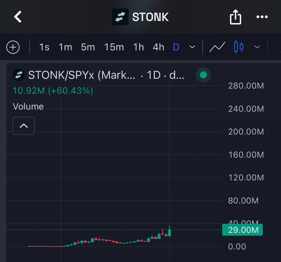Select the candlestick chart type icon
Screen dimensions: 281x262
239,47
